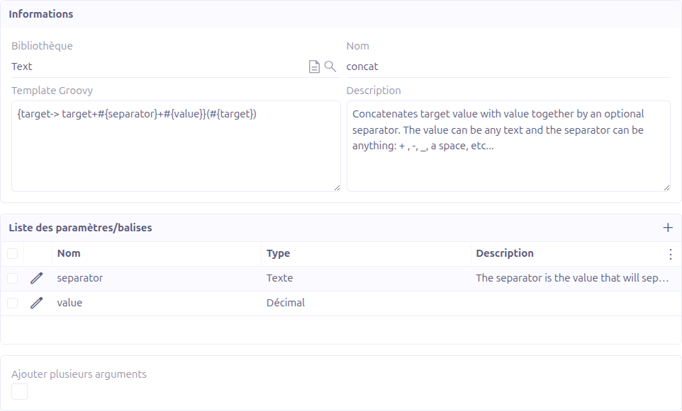Viewport: 682px width, 411px height.
Task: Click the Bibliothèque search magnifier icon
Action: click(330, 66)
